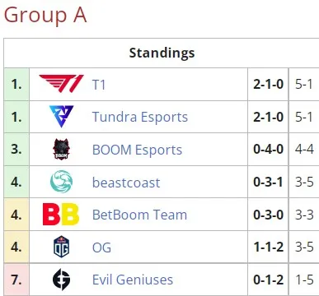319x296 pixels.
Task: Click the beastcoast wave logo
Action: tap(61, 182)
